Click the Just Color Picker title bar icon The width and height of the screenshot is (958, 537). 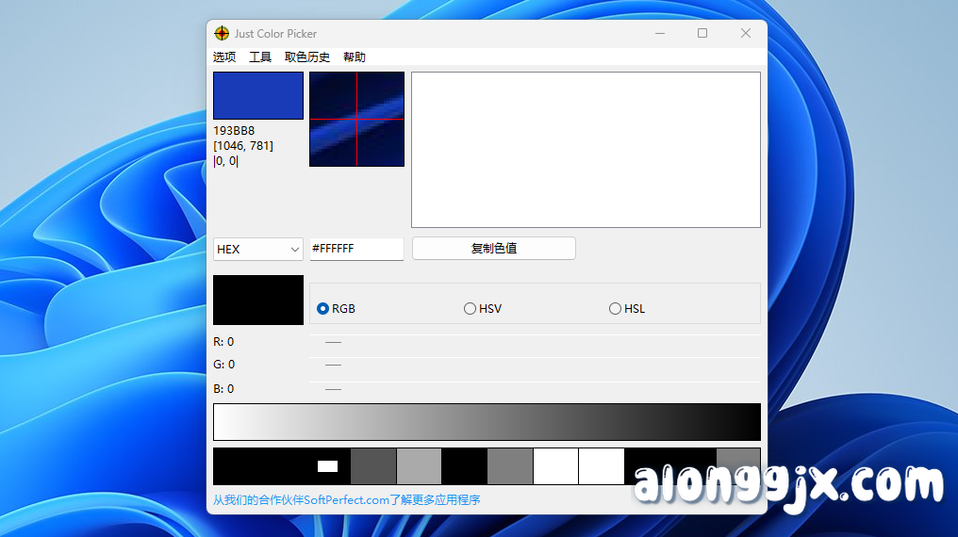pos(222,34)
